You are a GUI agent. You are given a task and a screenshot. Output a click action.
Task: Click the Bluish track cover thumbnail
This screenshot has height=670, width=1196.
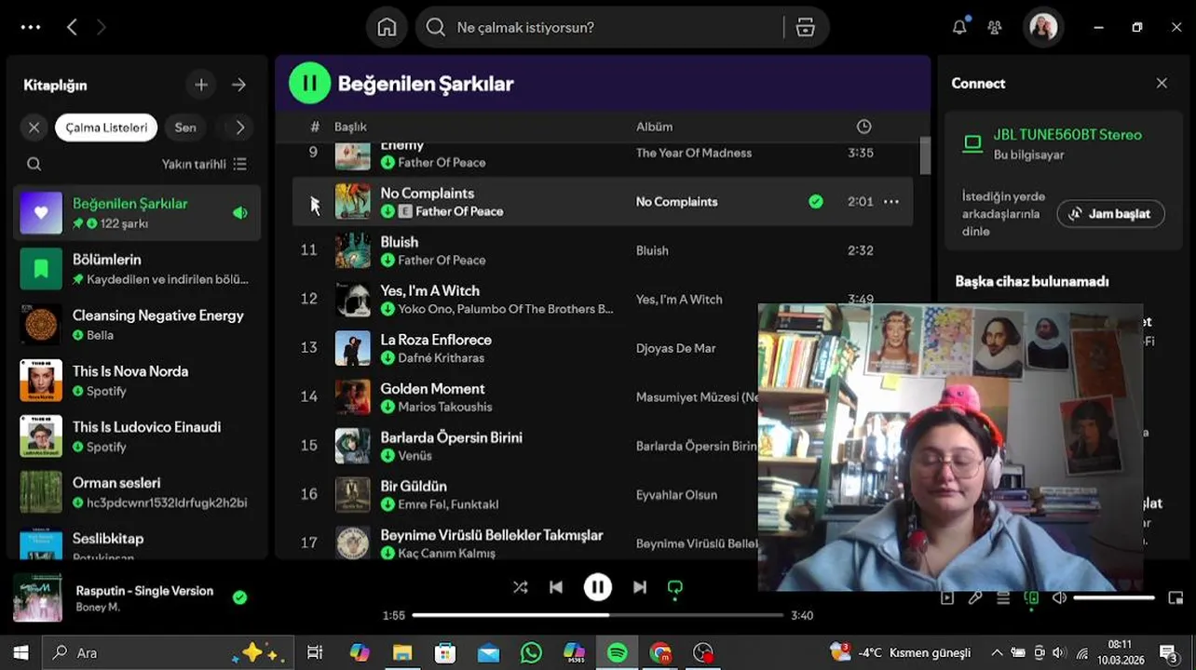tap(352, 250)
